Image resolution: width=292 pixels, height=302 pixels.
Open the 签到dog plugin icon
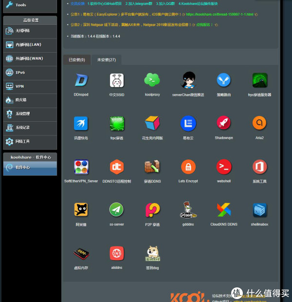[x=152, y=253]
